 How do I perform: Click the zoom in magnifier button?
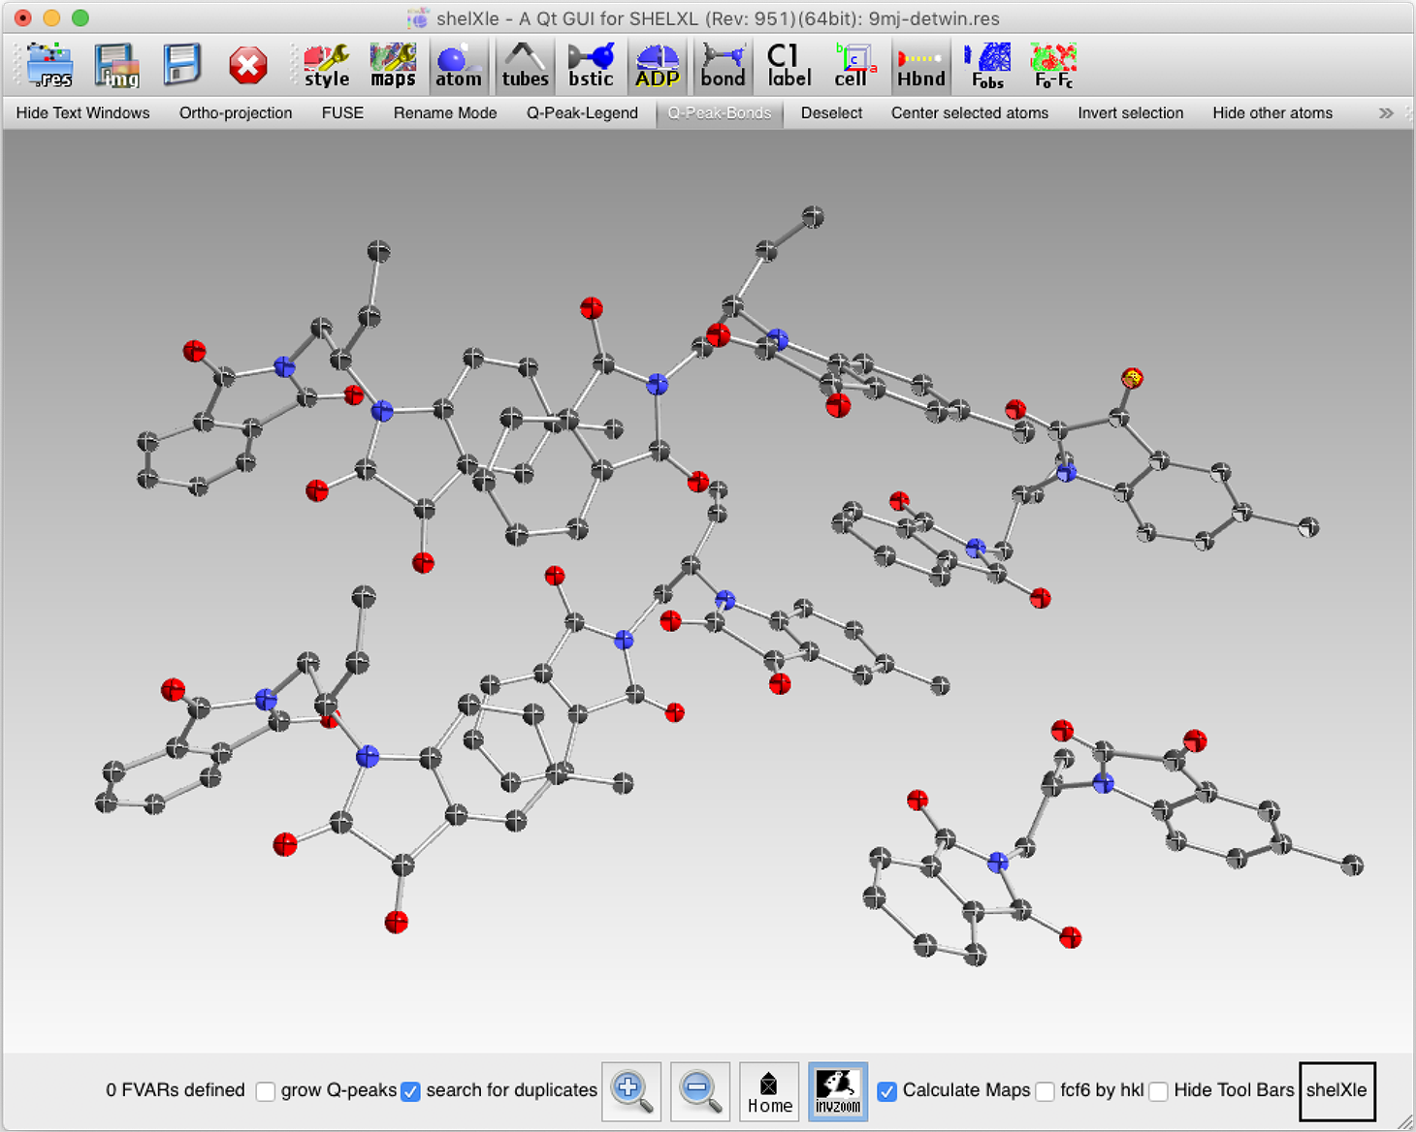pyautogui.click(x=631, y=1091)
